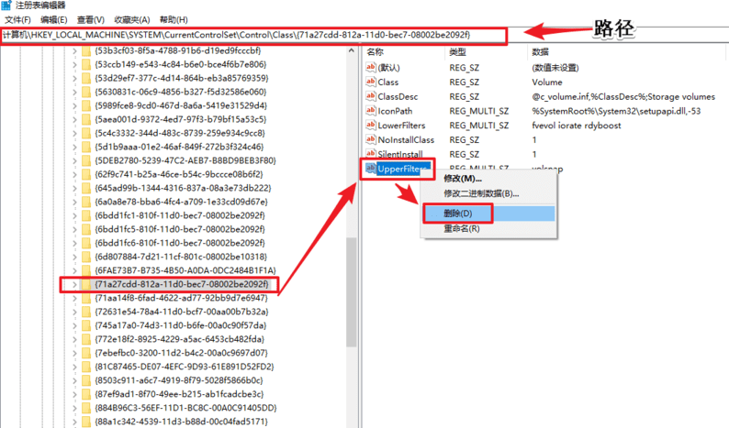
Task: Select the {884B96C3-56EF-11D1-BC8C-00A0C91405DD} key
Action: click(x=185, y=408)
